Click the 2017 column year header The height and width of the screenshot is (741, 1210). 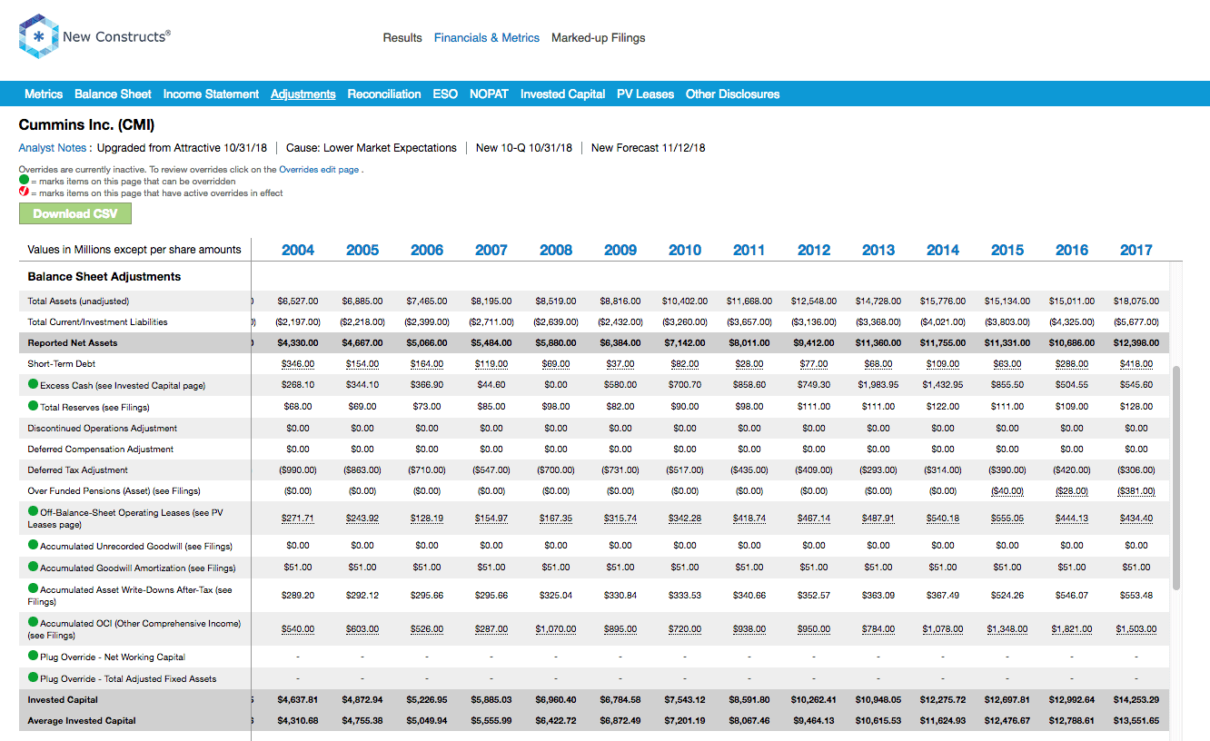1136,250
